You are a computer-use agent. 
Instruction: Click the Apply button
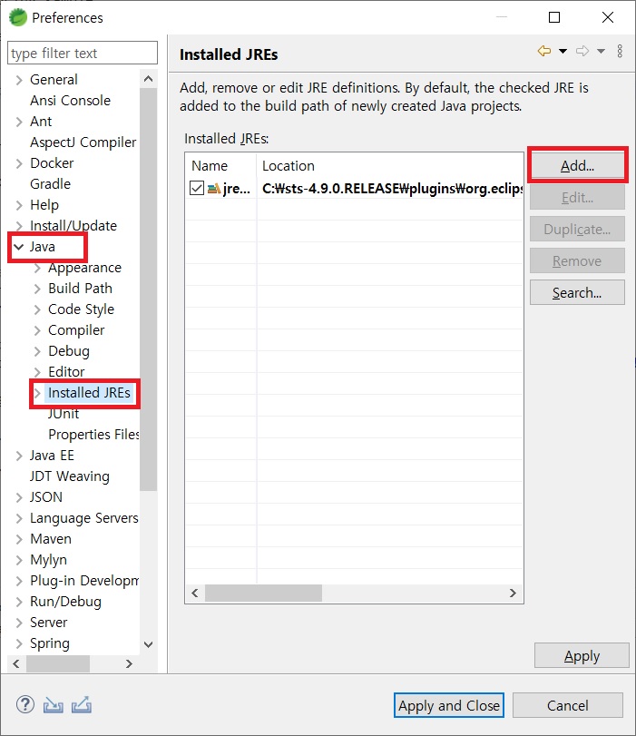(582, 655)
